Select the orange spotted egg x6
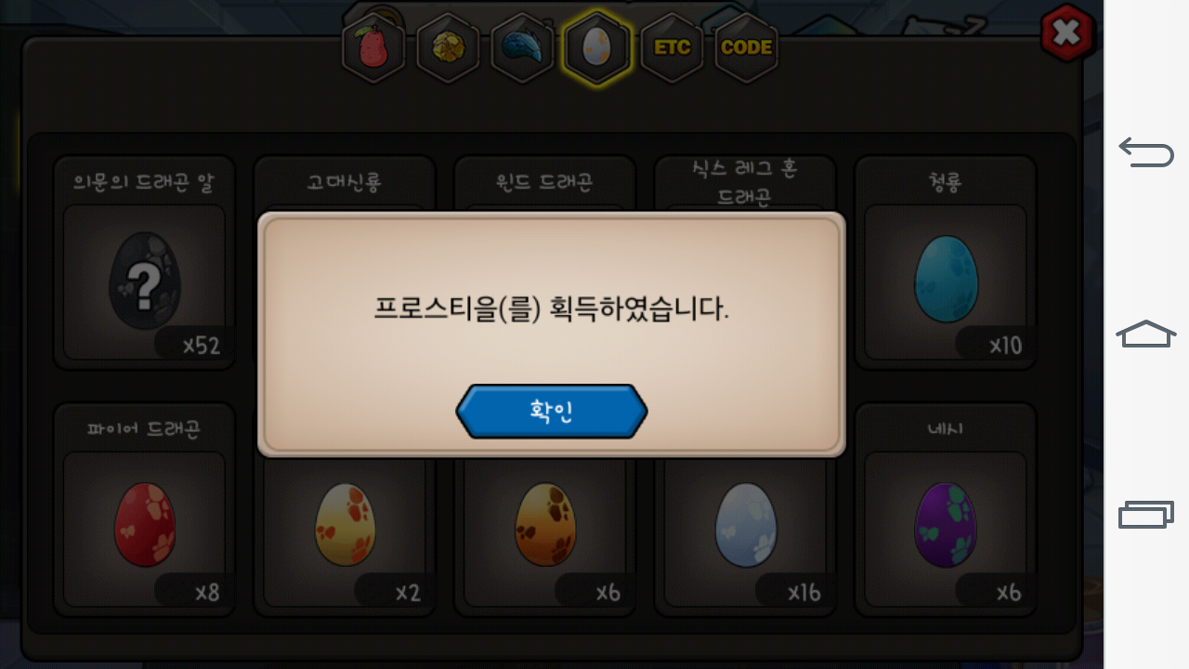Screen dimensions: 1189x669 tap(545, 525)
